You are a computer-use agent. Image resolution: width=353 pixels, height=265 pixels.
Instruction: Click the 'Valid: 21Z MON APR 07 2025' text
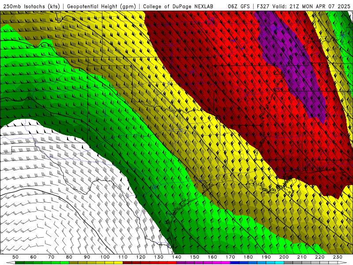(x=312, y=7)
